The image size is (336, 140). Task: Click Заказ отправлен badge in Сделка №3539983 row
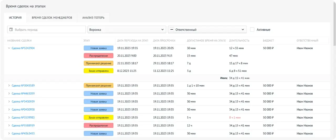click(98, 118)
